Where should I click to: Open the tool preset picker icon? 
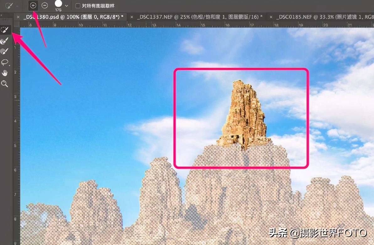(x=9, y=5)
